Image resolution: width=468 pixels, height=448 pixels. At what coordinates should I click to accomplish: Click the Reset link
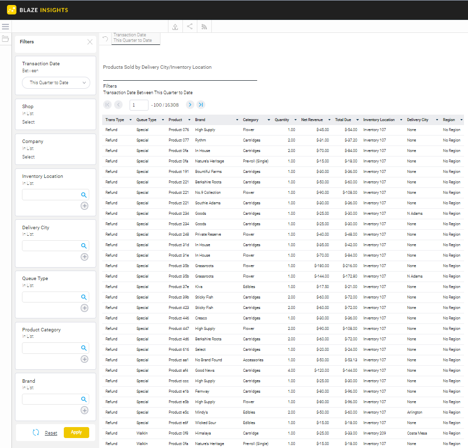(x=51, y=433)
